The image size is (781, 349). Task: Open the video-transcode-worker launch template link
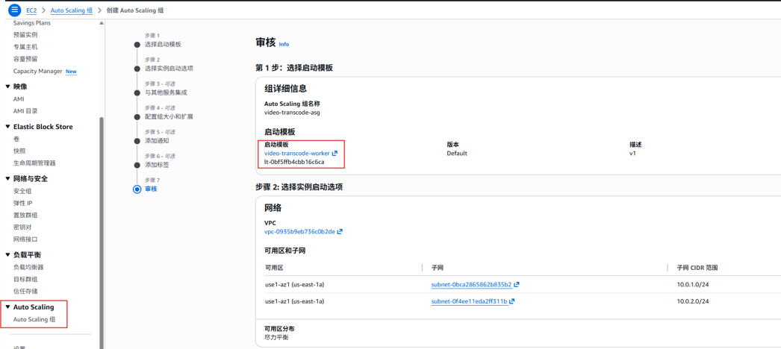pyautogui.click(x=297, y=154)
